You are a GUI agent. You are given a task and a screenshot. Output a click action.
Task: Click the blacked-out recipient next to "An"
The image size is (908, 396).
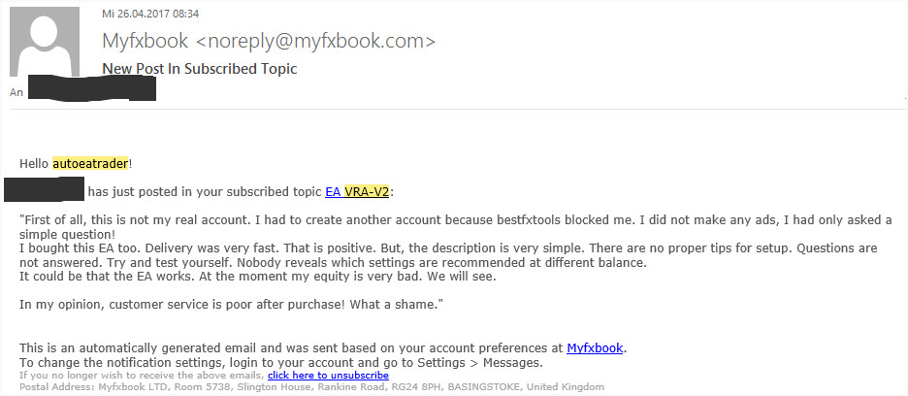92,88
